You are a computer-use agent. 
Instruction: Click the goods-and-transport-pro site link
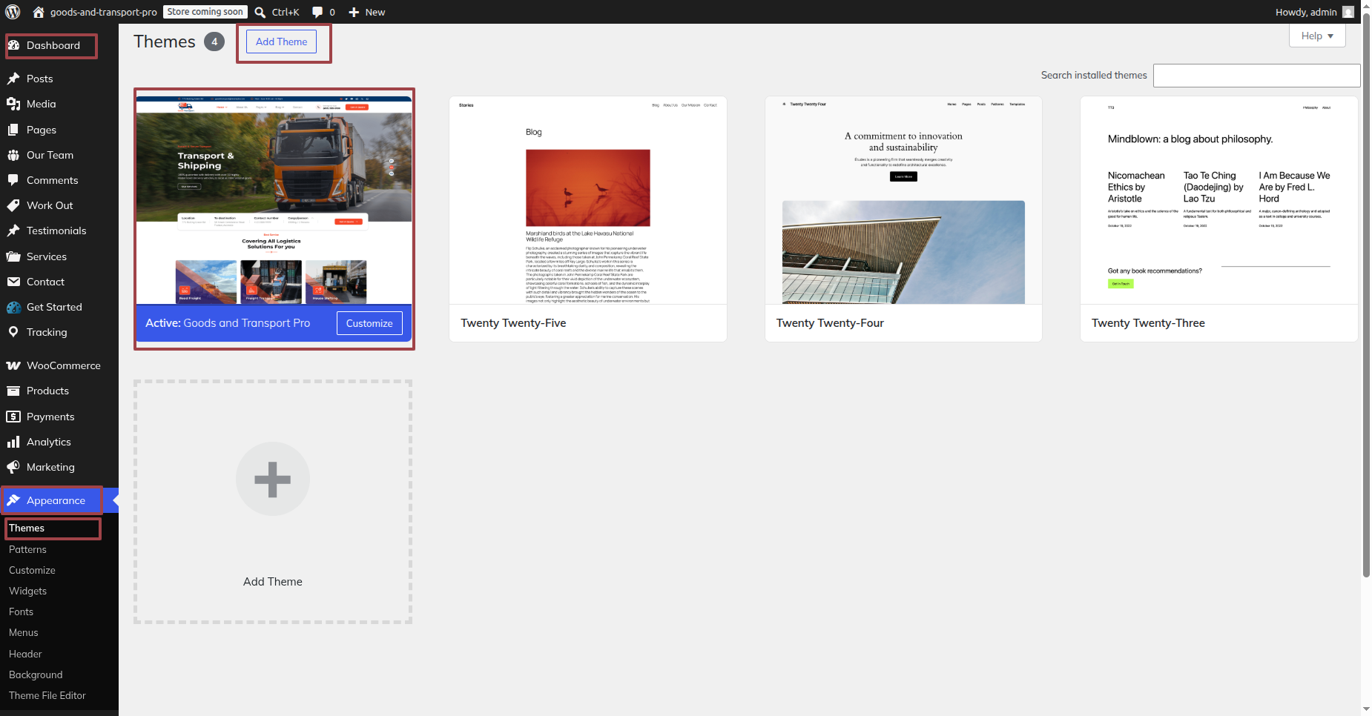(103, 12)
